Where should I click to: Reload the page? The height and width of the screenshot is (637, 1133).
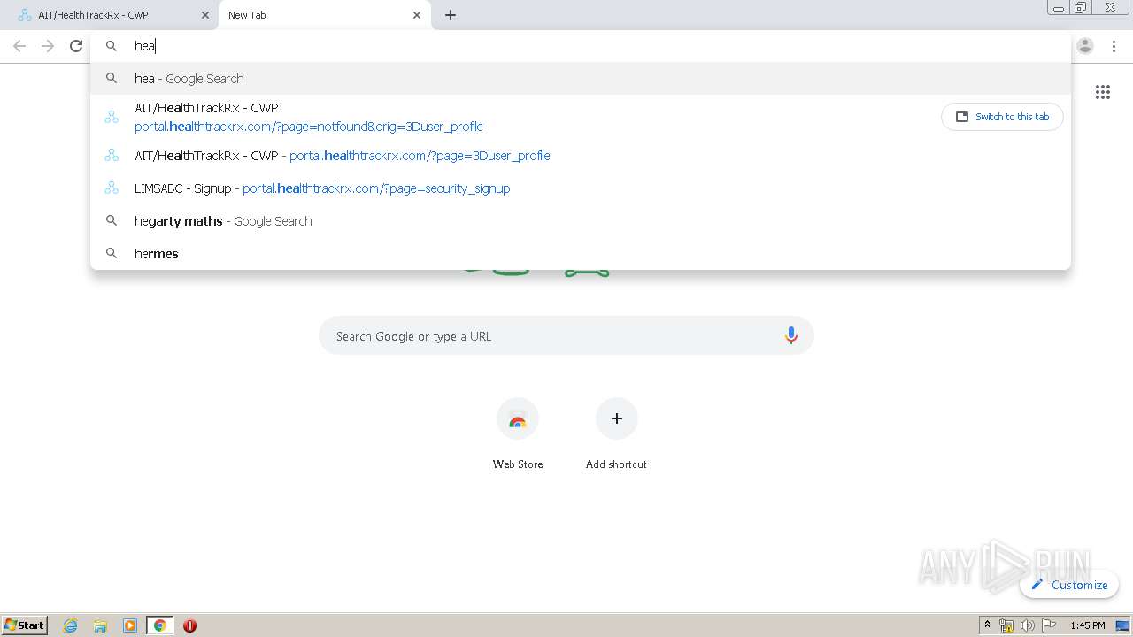[x=76, y=46]
